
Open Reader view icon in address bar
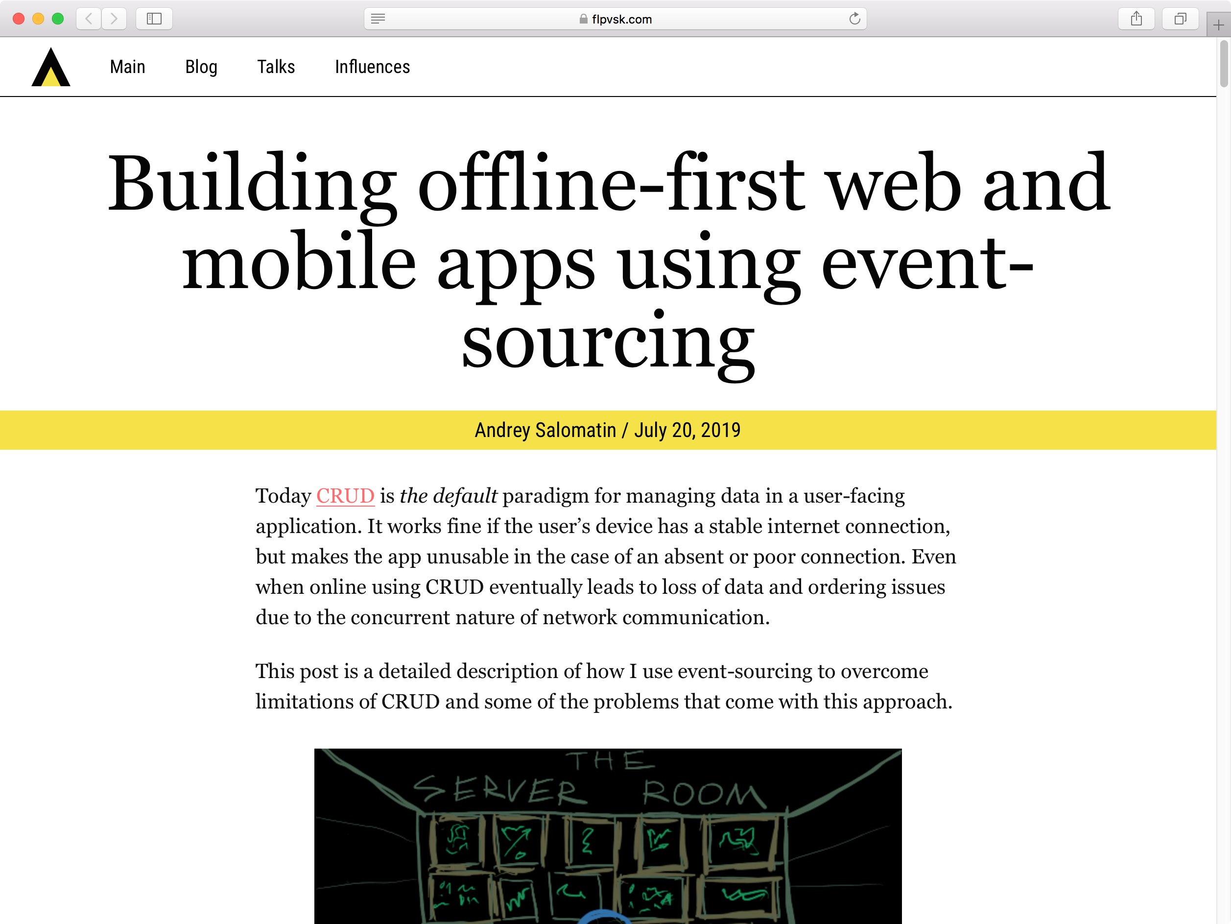pyautogui.click(x=378, y=19)
